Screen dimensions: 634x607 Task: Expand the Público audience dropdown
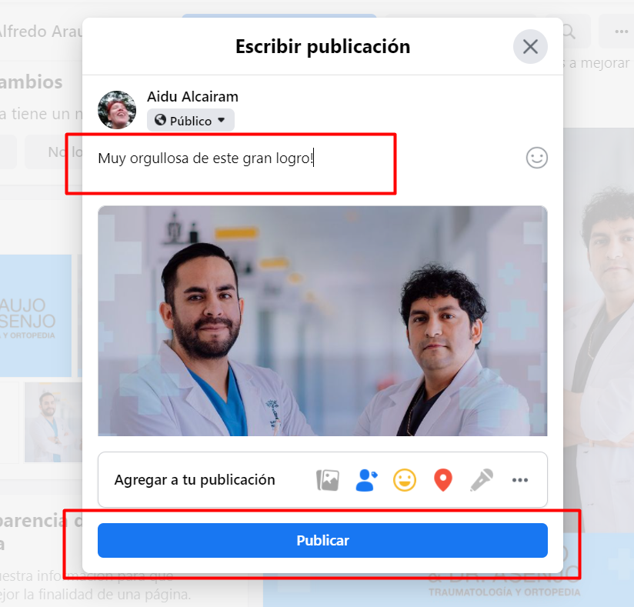point(191,120)
